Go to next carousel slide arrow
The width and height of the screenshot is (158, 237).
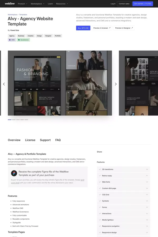coord(116,84)
